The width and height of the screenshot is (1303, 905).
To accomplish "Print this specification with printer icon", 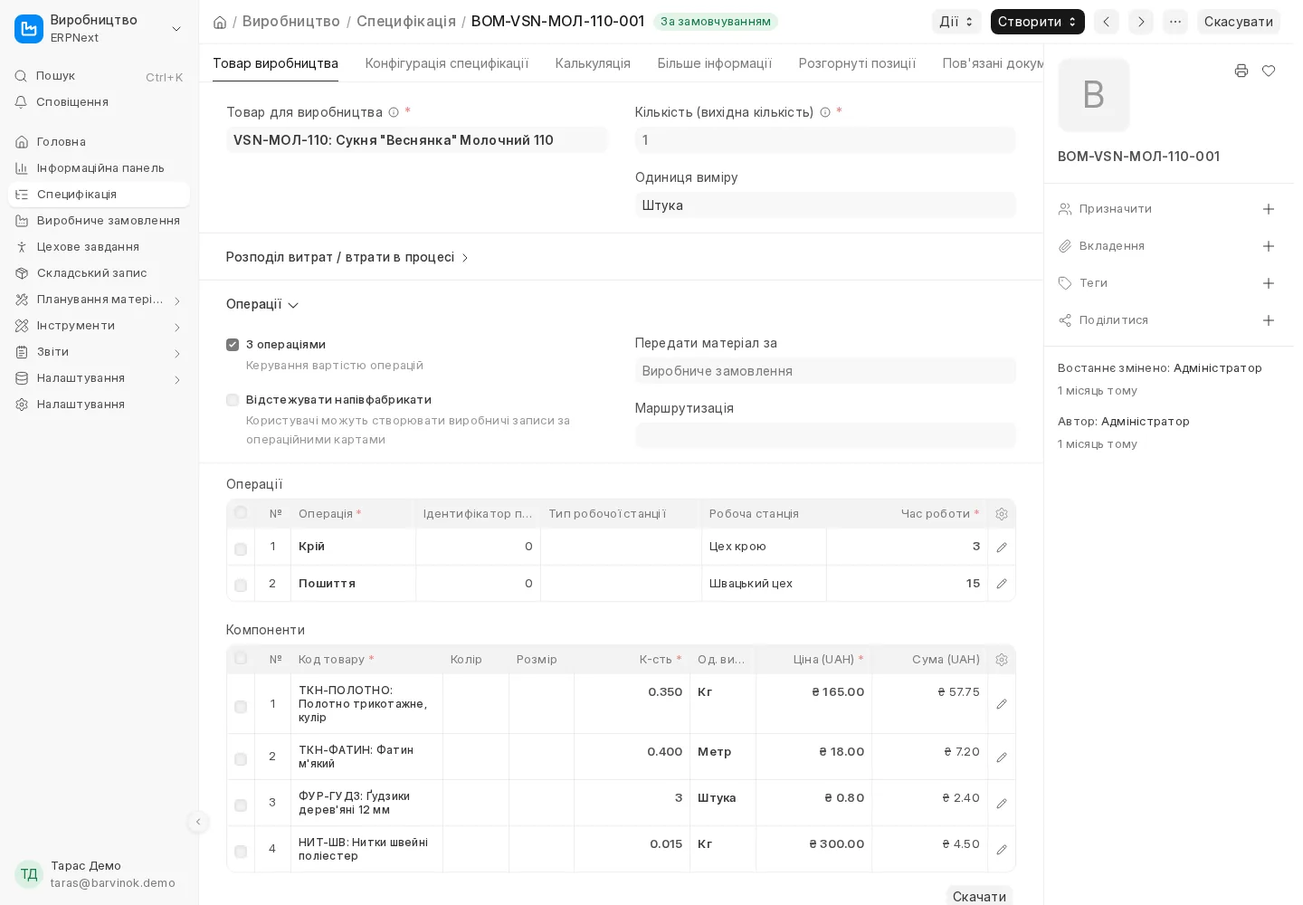I will click(x=1241, y=71).
